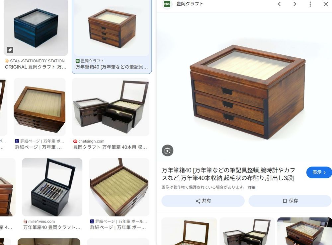Go to the next image with right chevron
This screenshot has width=332, height=245.
tap(295, 4)
